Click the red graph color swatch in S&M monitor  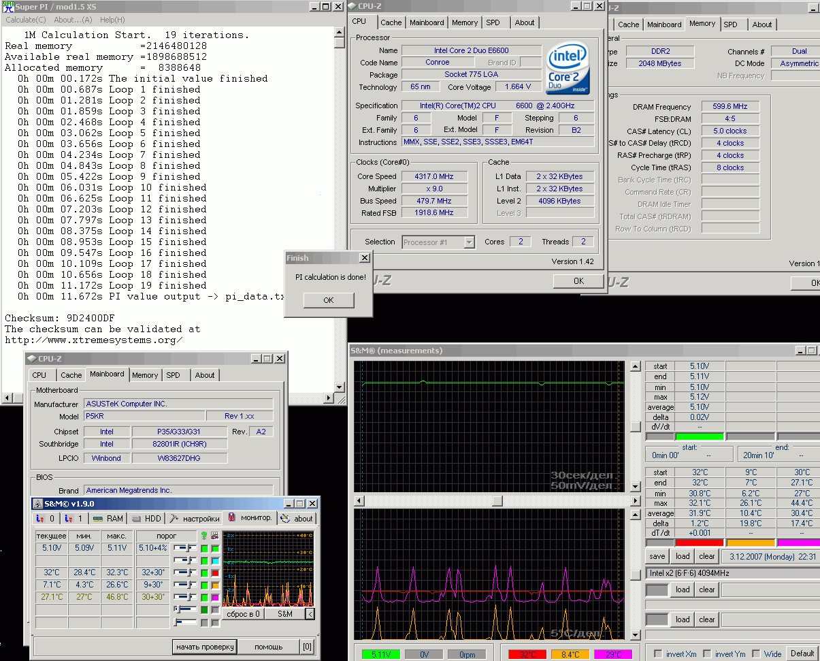click(x=215, y=573)
